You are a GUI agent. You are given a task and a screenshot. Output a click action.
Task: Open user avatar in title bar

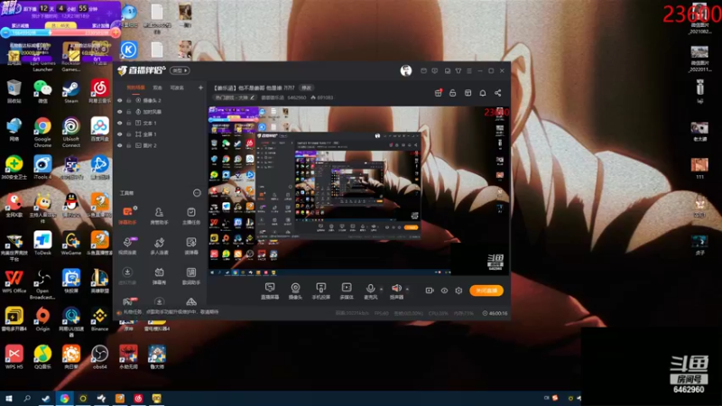tap(405, 70)
